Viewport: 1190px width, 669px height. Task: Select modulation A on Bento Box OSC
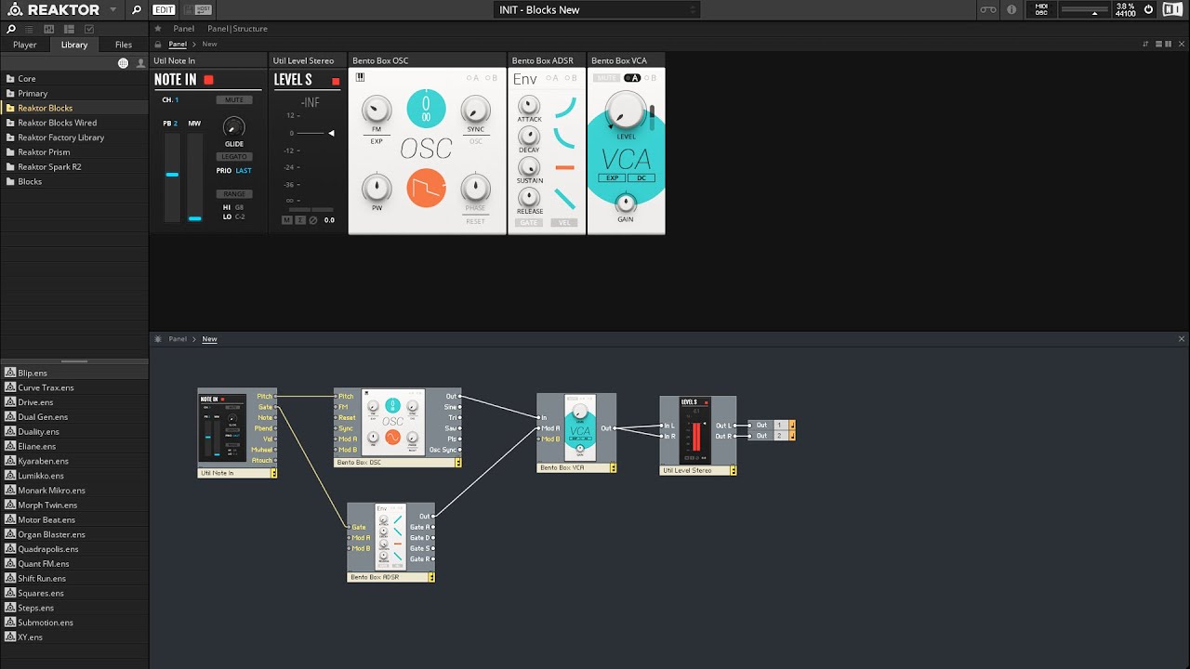point(473,78)
